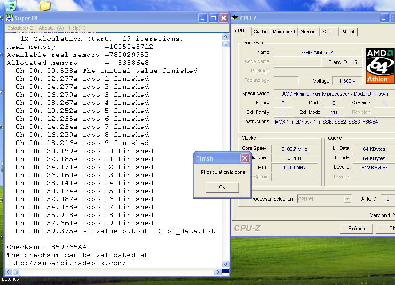This screenshot has height=285, width=395.
Task: Minimize the CPU-Z window
Action: [384, 18]
